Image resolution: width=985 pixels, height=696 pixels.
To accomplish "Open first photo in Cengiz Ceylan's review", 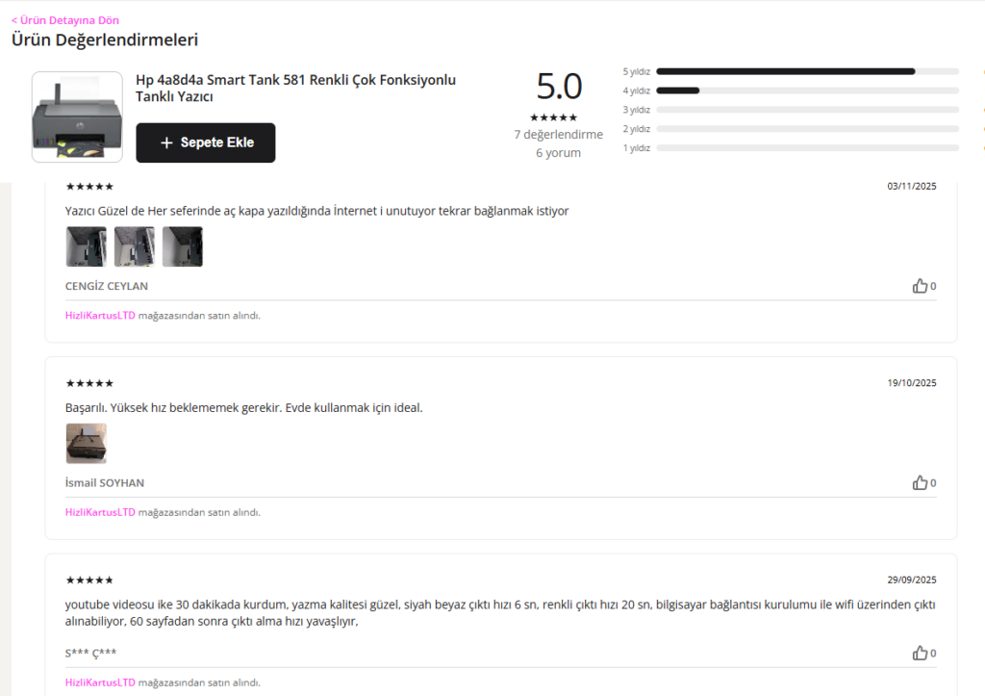I will point(86,246).
